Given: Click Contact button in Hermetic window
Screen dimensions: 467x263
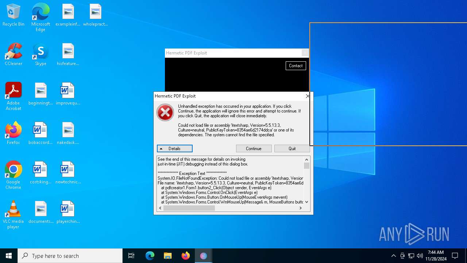Looking at the screenshot, I should click(x=296, y=66).
